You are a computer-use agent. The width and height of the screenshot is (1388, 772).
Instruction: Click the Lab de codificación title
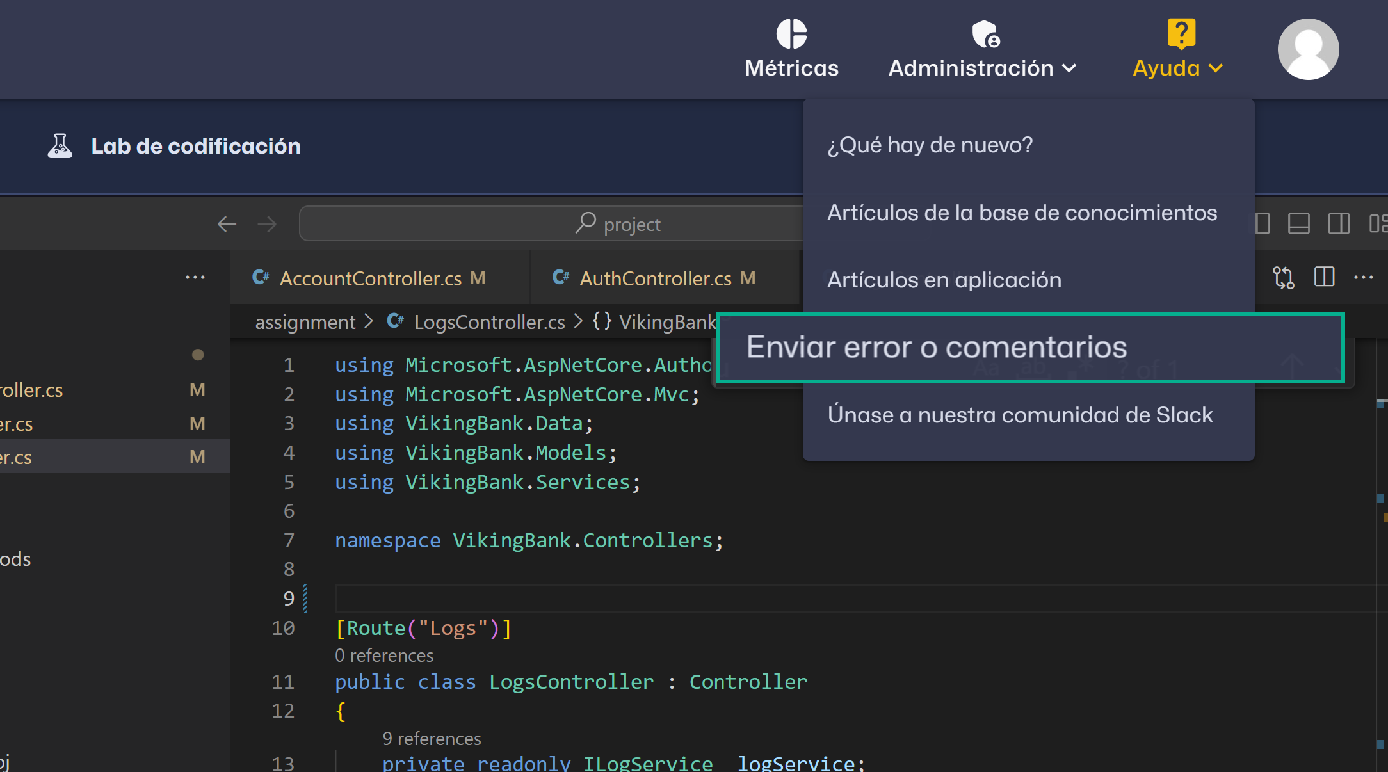click(x=196, y=146)
